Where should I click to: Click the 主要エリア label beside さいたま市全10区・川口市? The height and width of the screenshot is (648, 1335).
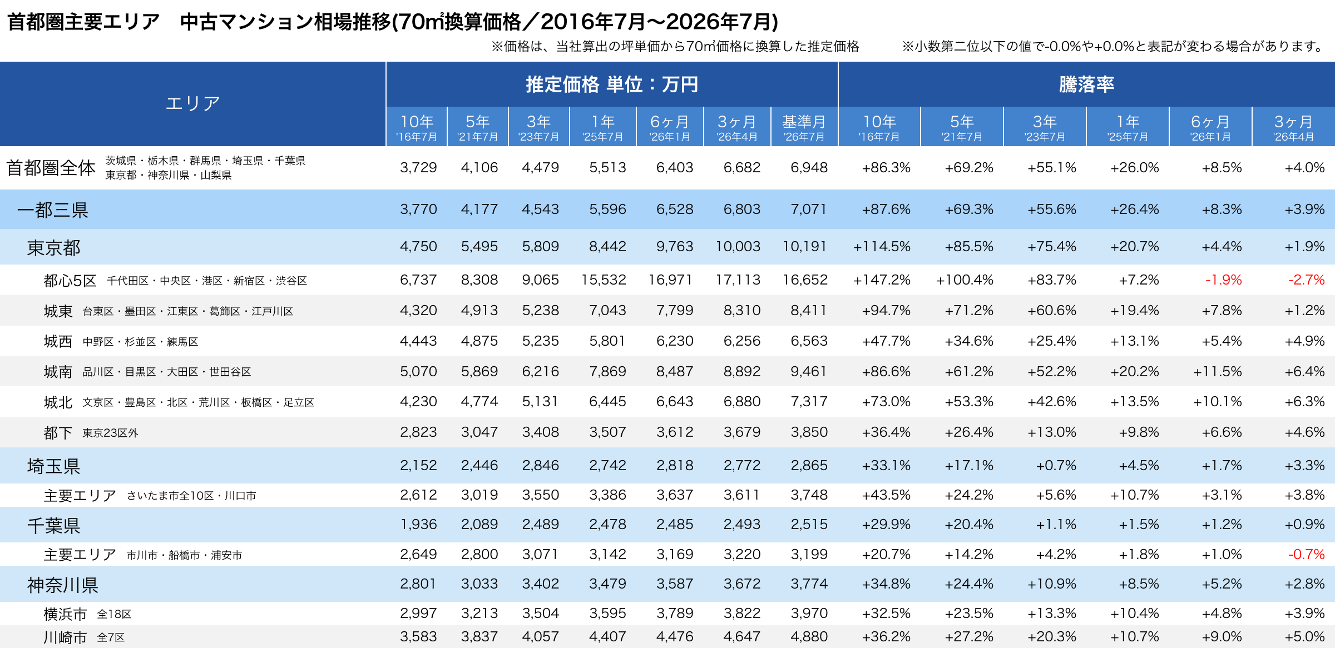[x=80, y=495]
